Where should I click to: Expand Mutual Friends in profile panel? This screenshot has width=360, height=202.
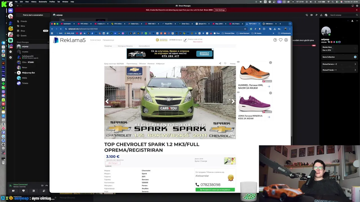(339, 70)
